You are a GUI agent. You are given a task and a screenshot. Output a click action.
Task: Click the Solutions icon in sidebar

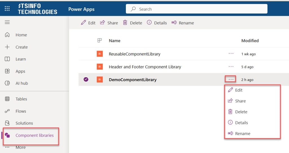[x=7, y=123]
